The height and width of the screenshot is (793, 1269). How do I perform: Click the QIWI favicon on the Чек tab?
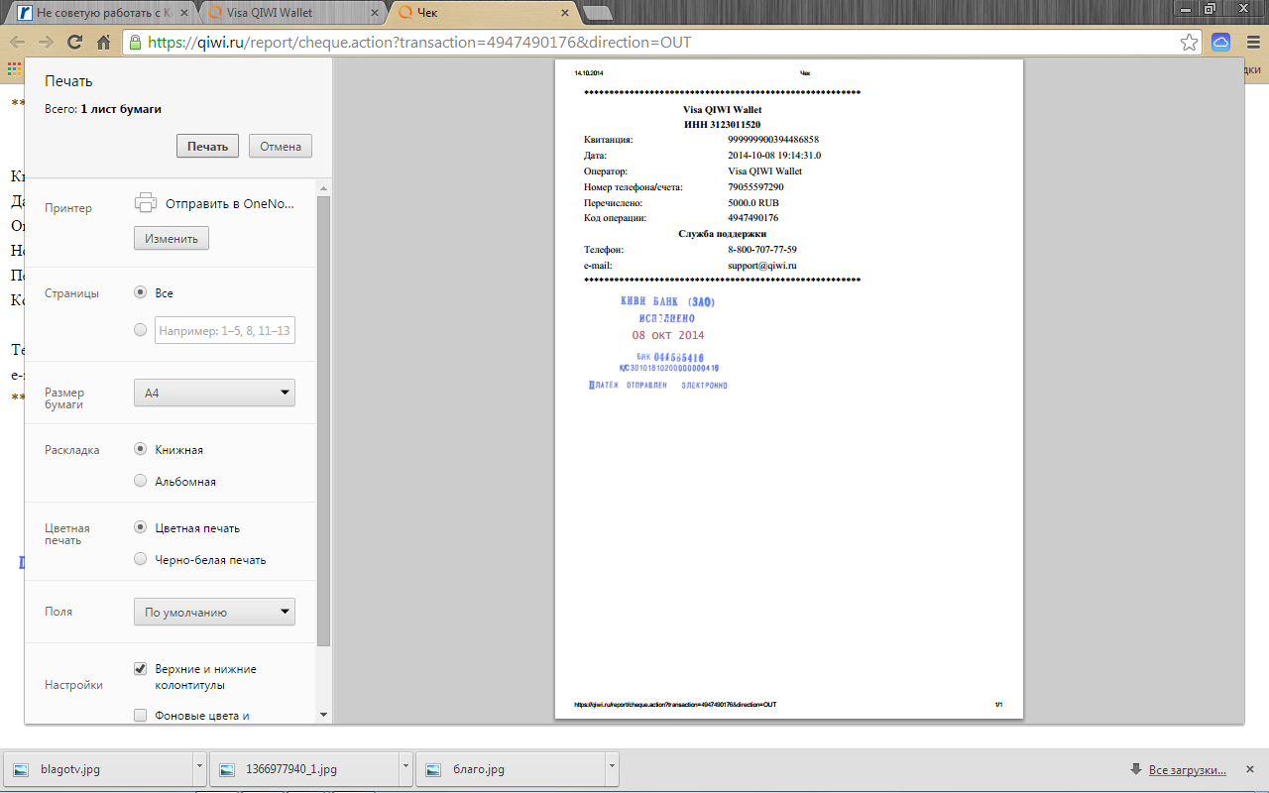405,13
